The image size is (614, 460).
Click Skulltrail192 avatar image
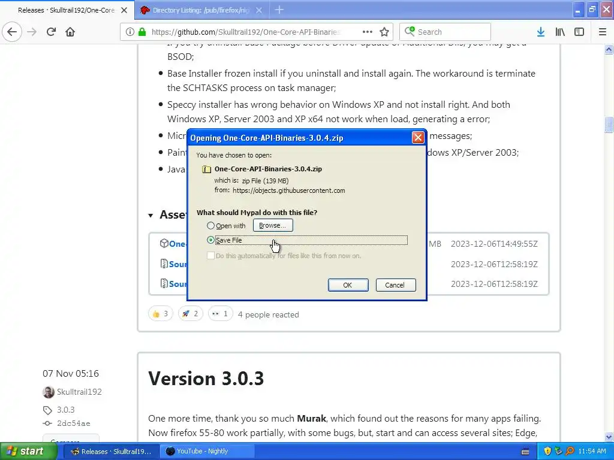click(x=49, y=392)
